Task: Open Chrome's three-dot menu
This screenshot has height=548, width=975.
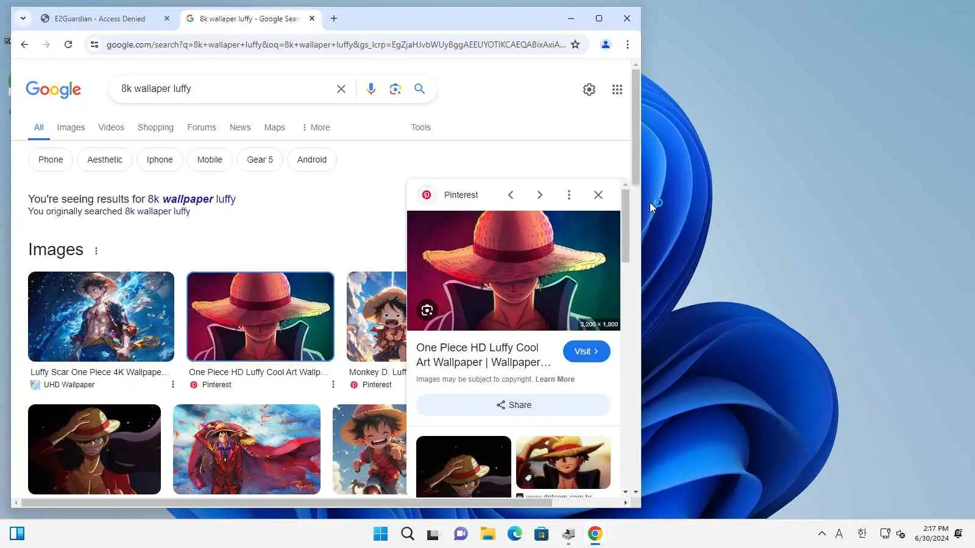Action: tap(628, 44)
